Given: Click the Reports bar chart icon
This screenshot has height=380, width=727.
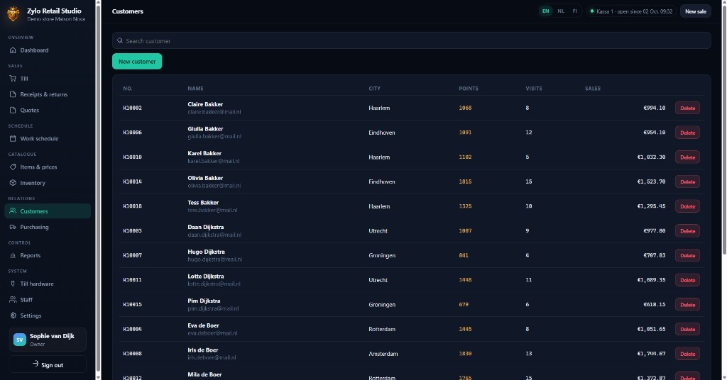Looking at the screenshot, I should click(x=13, y=255).
